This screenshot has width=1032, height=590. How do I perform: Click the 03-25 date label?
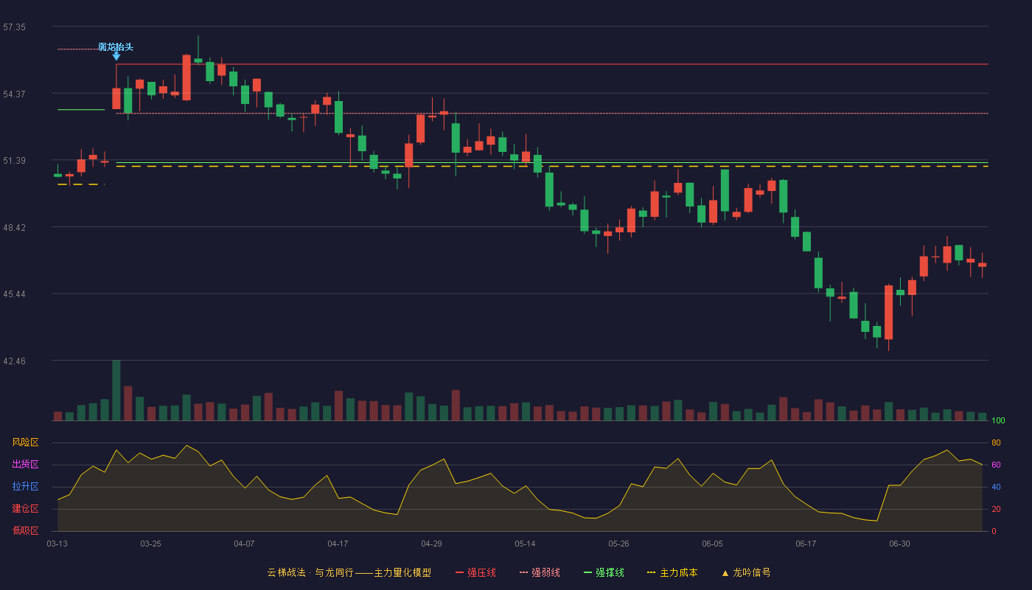coord(150,544)
